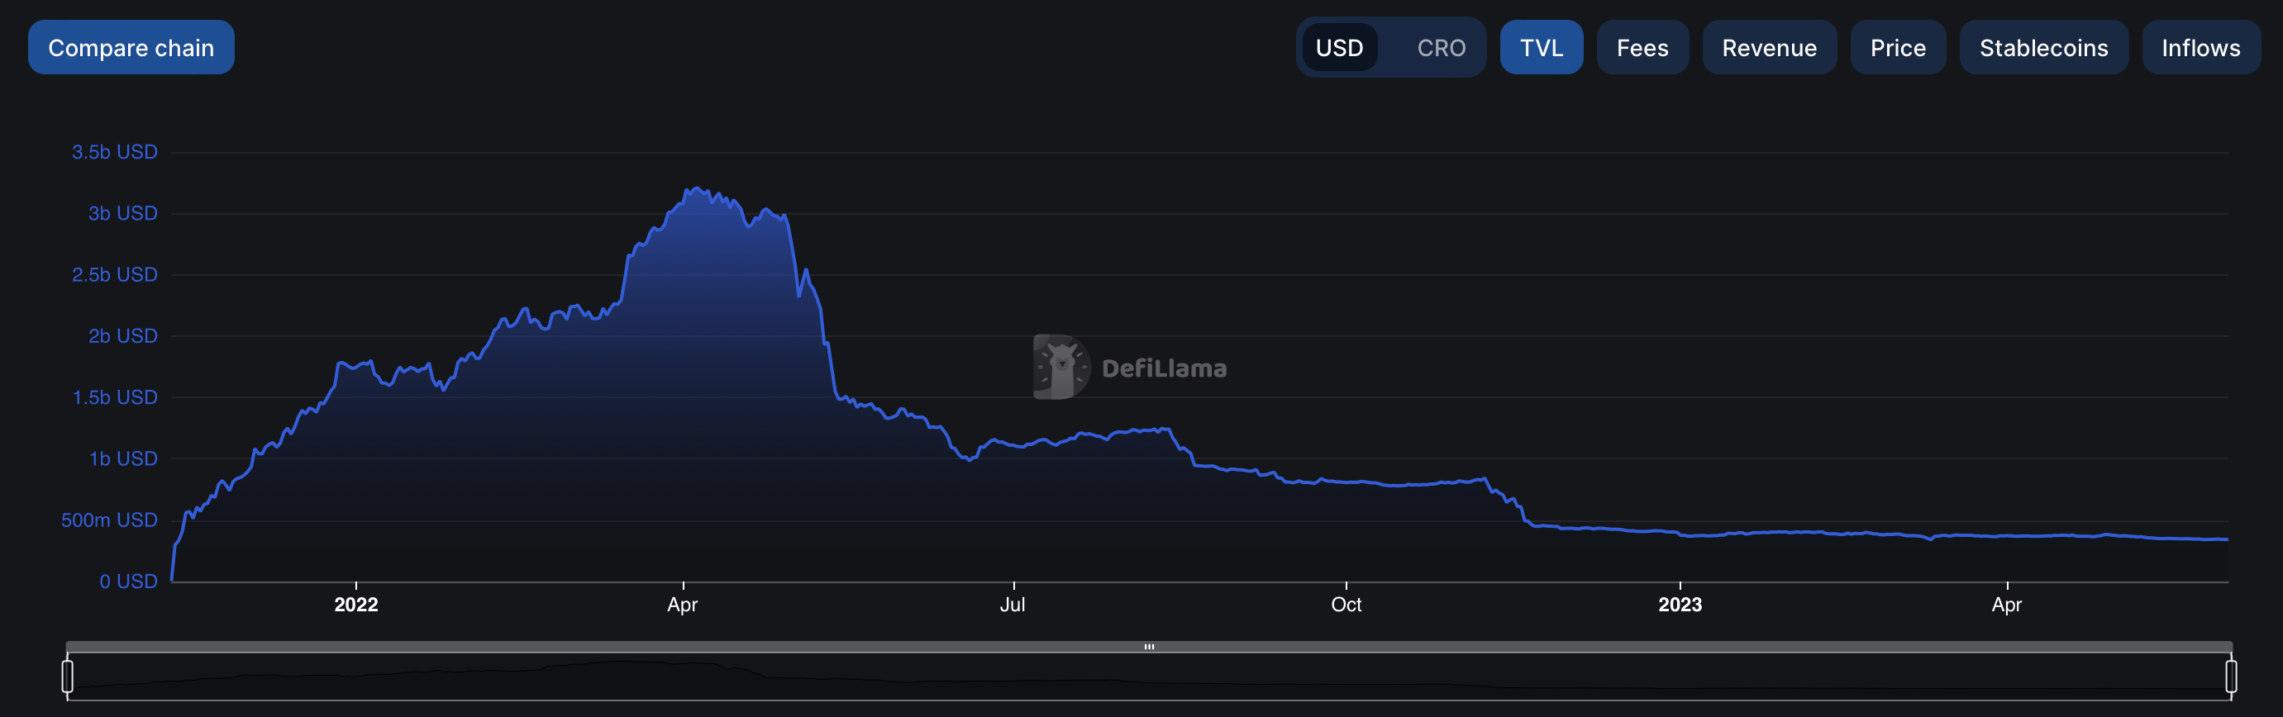Click the 1b USD axis label

coord(122,458)
